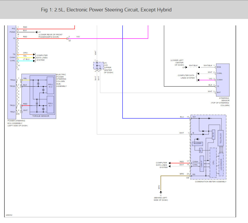This screenshot has height=223, width=248.
Task: Click the ES pin label on combination meter
Action: click(x=194, y=175)
